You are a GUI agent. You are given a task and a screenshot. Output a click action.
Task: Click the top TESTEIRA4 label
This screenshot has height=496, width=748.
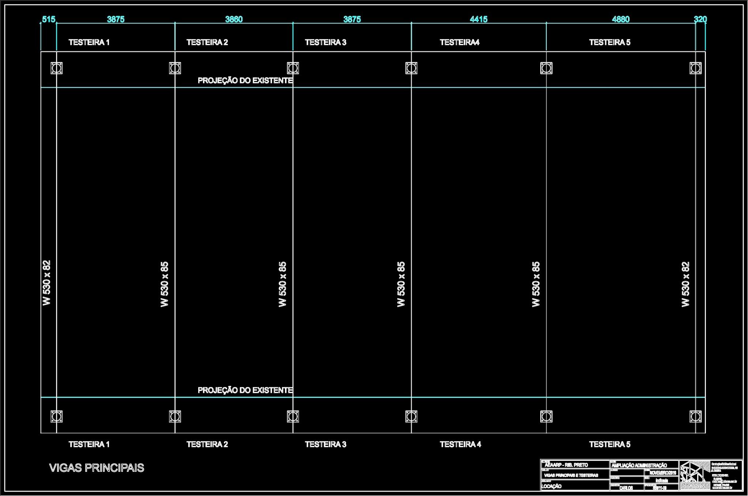(x=459, y=42)
